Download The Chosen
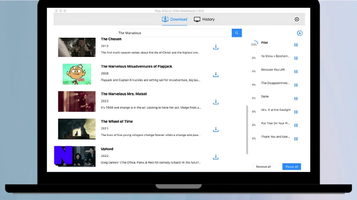Viewport: 357px width, 200px height. pyautogui.click(x=215, y=47)
